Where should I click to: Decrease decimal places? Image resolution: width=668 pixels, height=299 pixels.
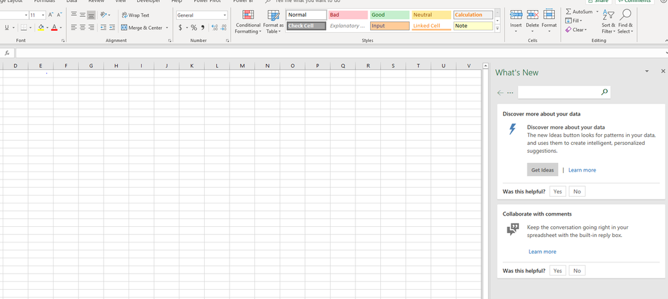tap(224, 27)
